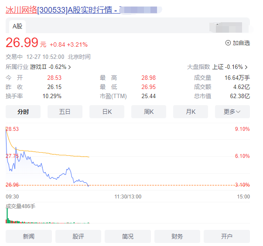Click the 股评 button
The width and height of the screenshot is (263, 246).
click(x=78, y=236)
